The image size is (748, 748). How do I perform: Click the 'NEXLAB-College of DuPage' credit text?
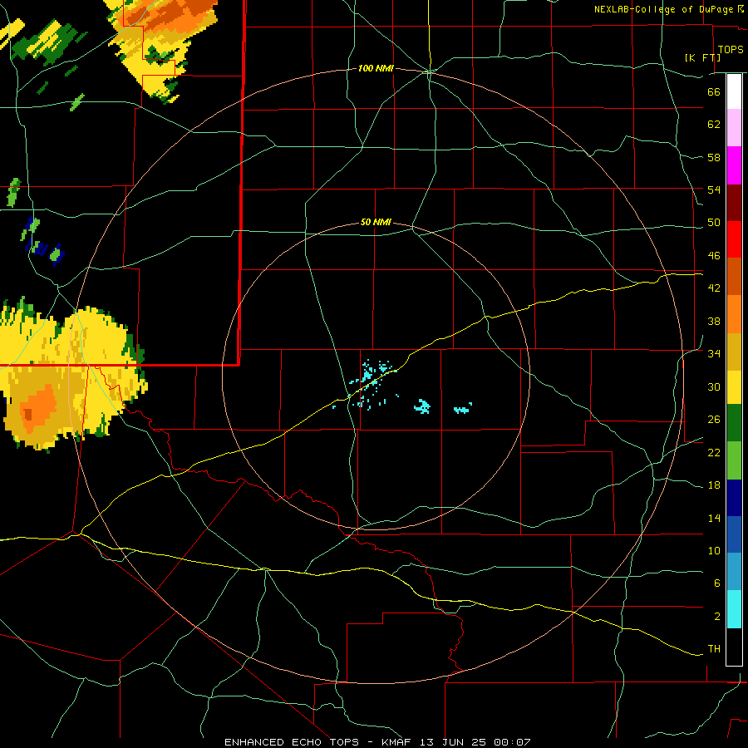[x=663, y=9]
